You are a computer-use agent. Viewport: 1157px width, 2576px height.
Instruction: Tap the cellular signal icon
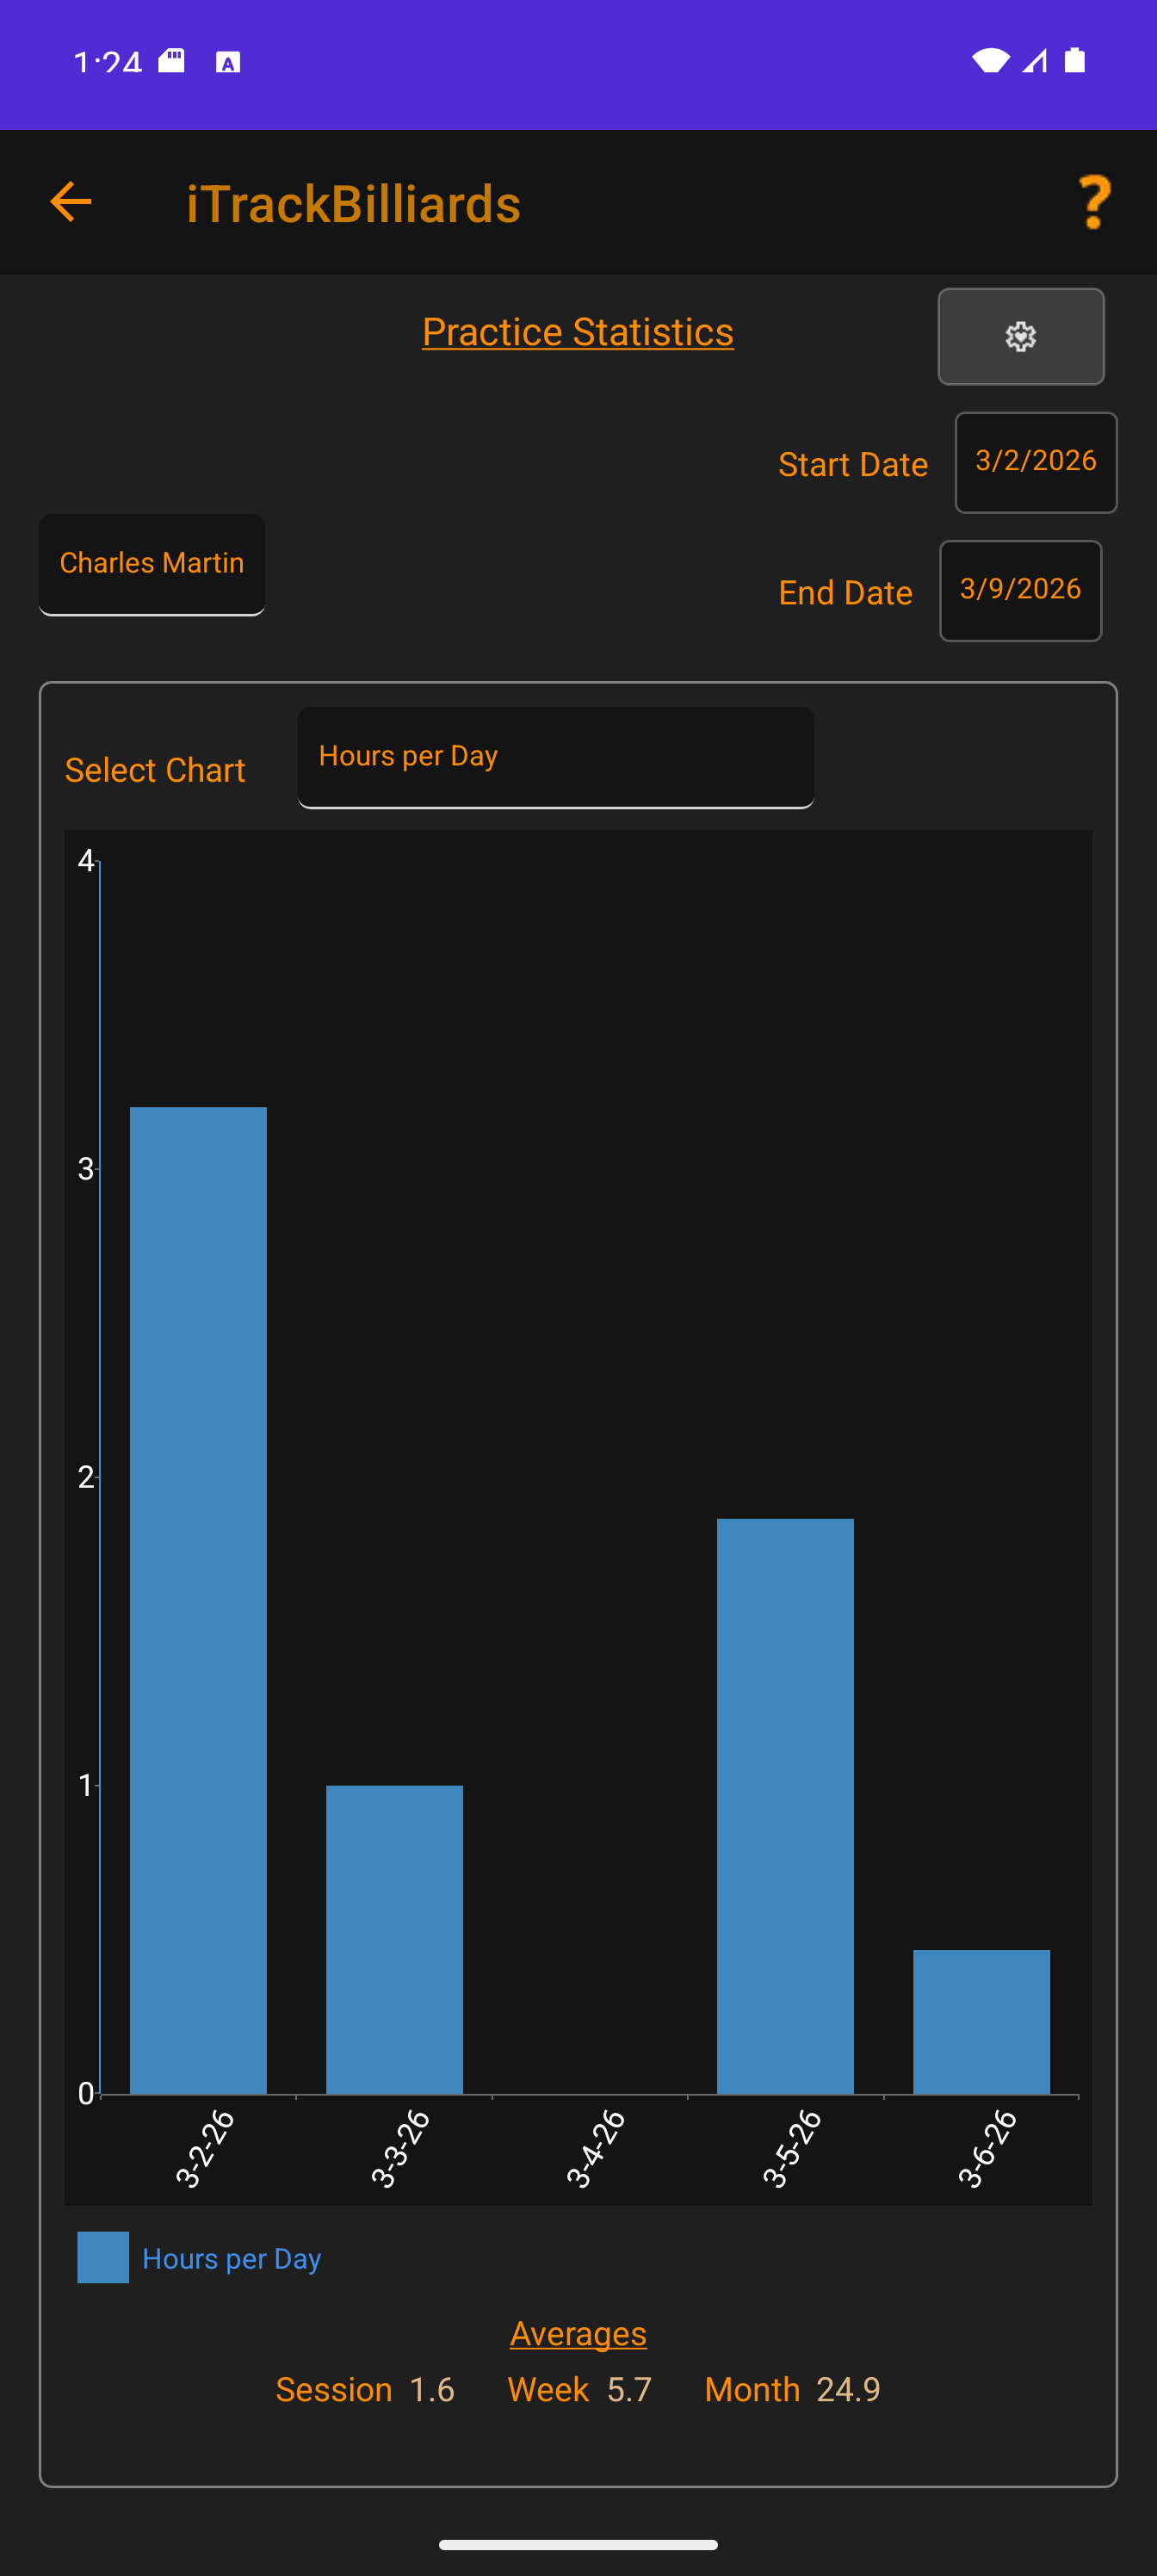click(1034, 61)
